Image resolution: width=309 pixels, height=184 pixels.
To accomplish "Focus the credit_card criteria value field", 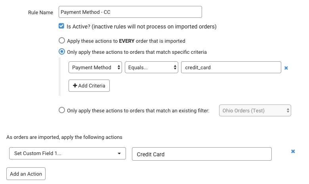I will pyautogui.click(x=231, y=68).
